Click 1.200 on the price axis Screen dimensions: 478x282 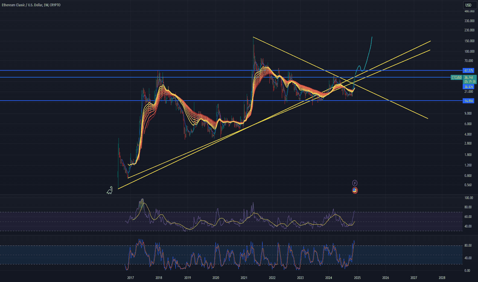click(x=468, y=165)
